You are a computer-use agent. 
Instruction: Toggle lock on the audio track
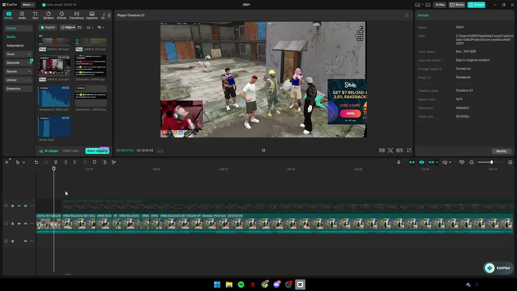[13, 241]
